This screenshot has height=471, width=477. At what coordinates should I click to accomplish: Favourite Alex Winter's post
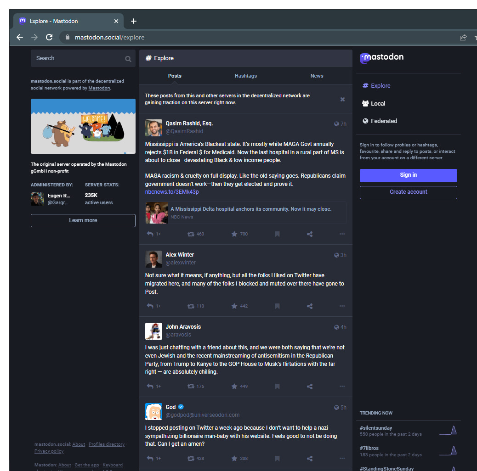pyautogui.click(x=234, y=306)
